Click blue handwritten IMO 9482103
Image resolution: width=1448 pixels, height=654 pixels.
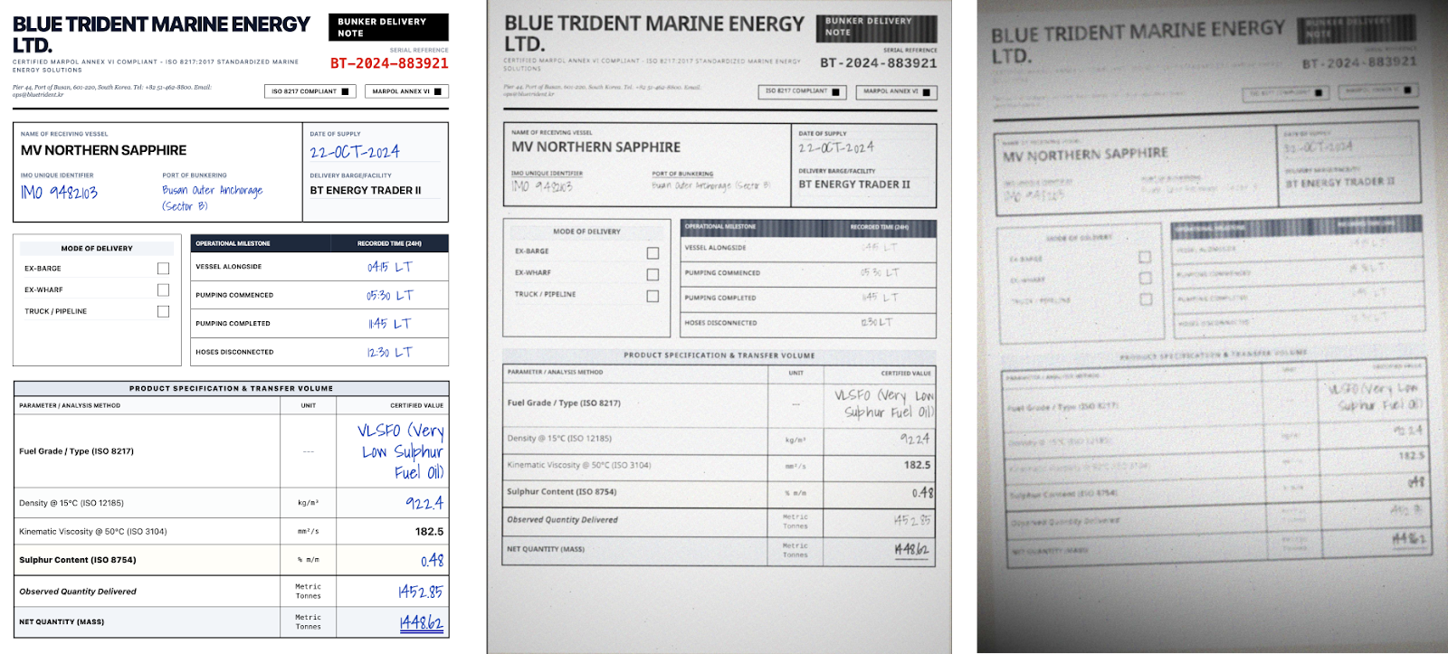pos(59,193)
